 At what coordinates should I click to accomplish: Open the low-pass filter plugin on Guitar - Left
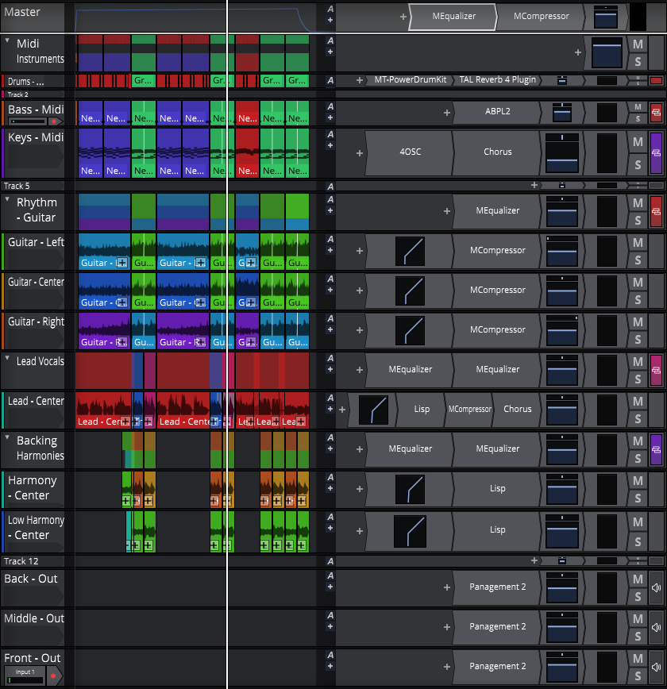[410, 251]
